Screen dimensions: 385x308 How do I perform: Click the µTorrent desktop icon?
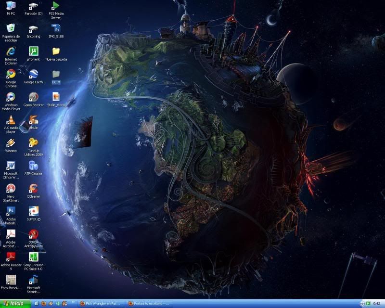pos(33,51)
